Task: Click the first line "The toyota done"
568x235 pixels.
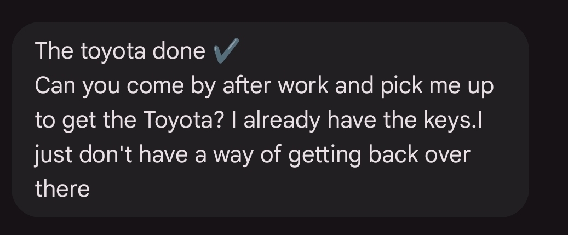Action: click(120, 52)
